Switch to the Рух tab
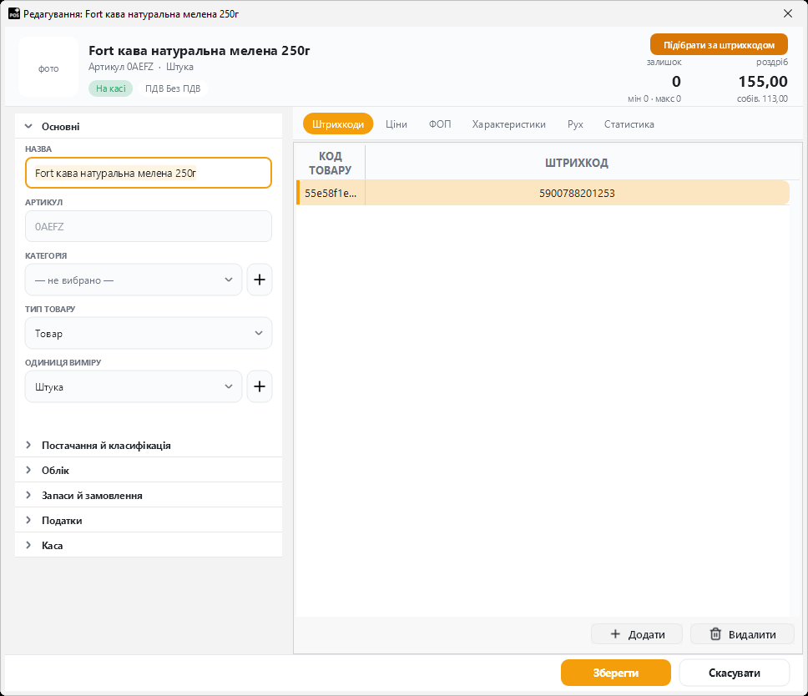The width and height of the screenshot is (808, 696). point(575,124)
